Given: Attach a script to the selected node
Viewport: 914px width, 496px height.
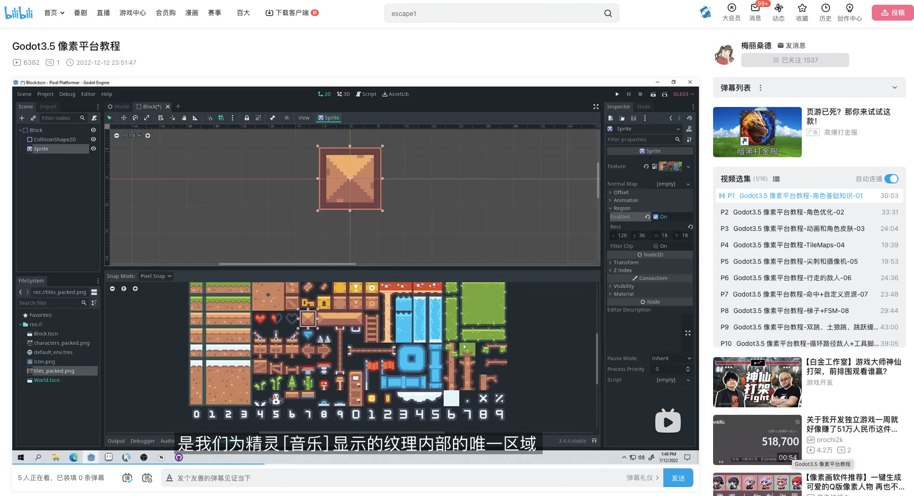Looking at the screenshot, I should tap(94, 118).
